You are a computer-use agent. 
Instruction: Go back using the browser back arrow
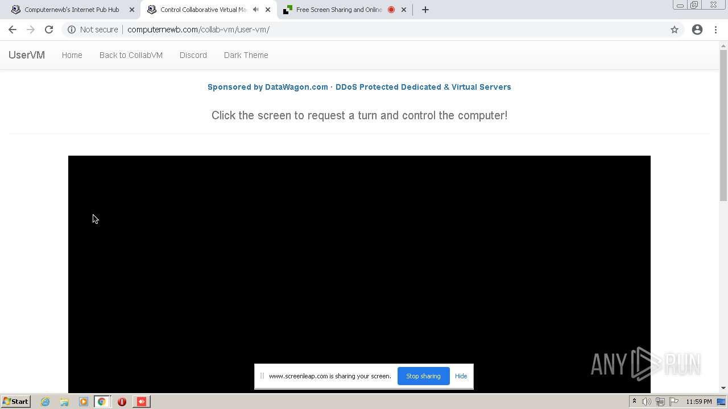point(13,30)
